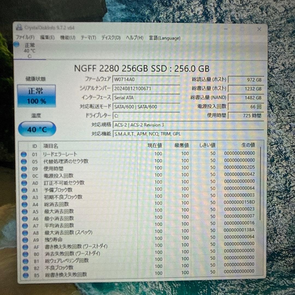
Task: Click the blue indicator next to 代替処理済のセクタ数
Action: 25,161
